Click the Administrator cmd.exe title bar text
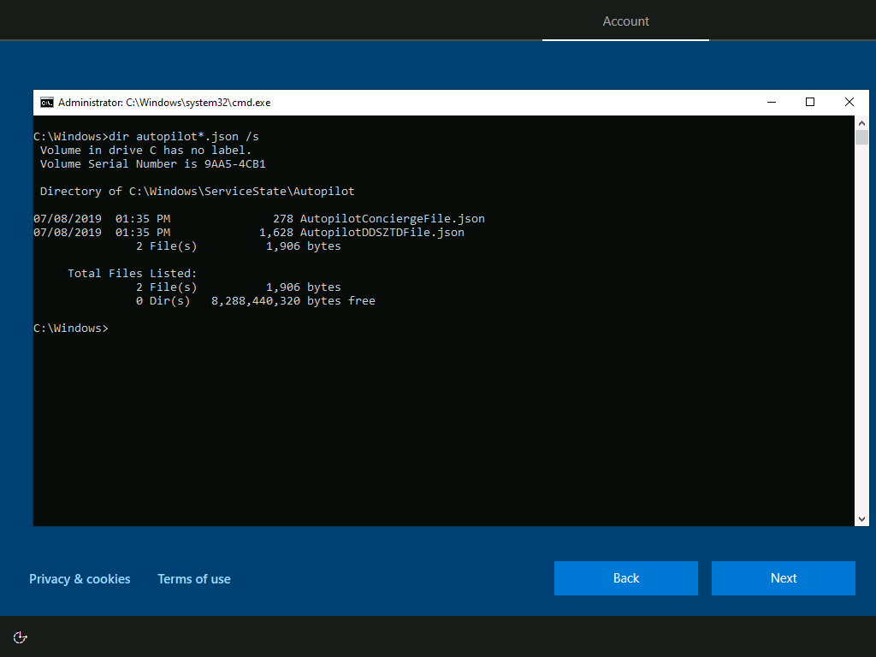 [x=164, y=103]
